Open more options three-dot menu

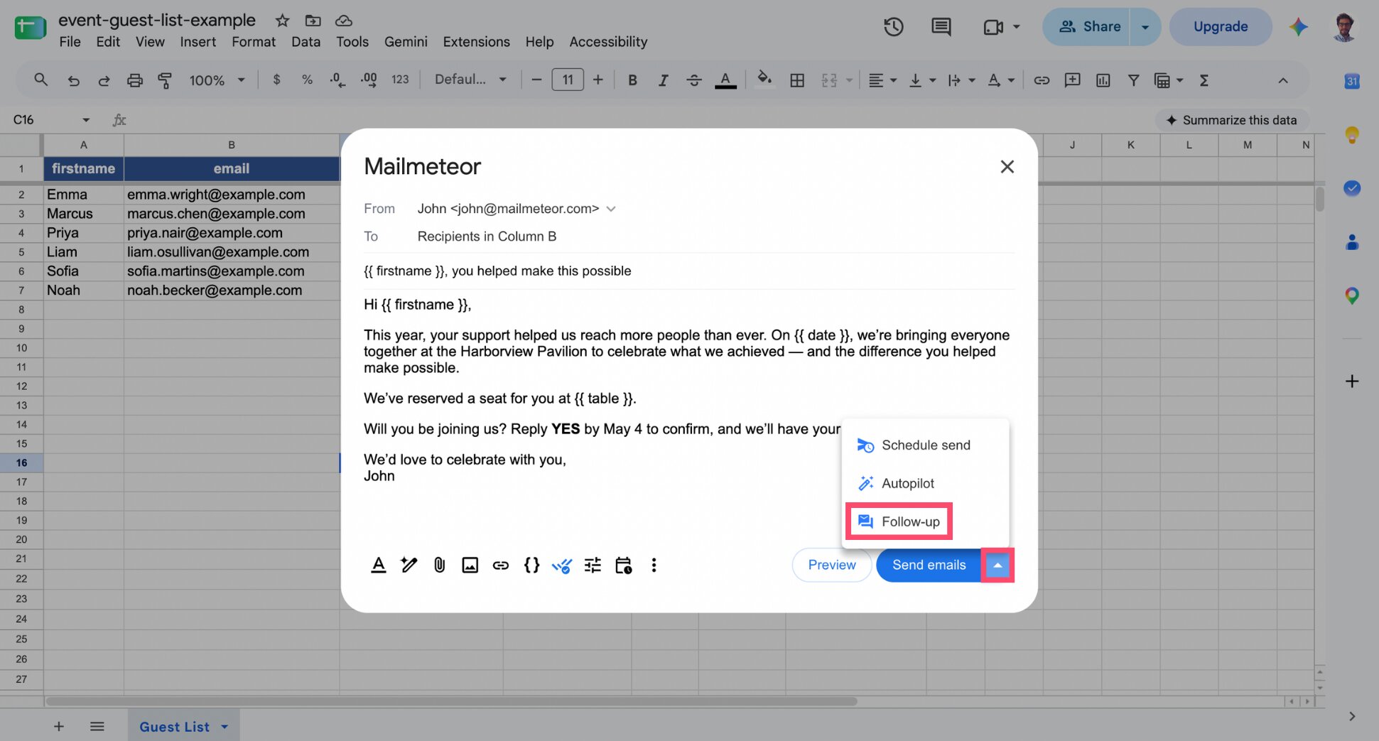(x=654, y=565)
